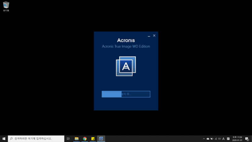Open Task View from the taskbar

pyautogui.click(x=68, y=139)
